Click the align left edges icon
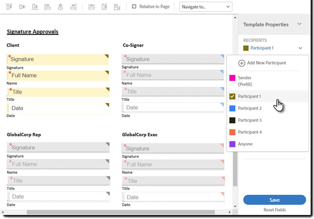Image resolution: width=314 pixels, height=219 pixels. (48, 7)
